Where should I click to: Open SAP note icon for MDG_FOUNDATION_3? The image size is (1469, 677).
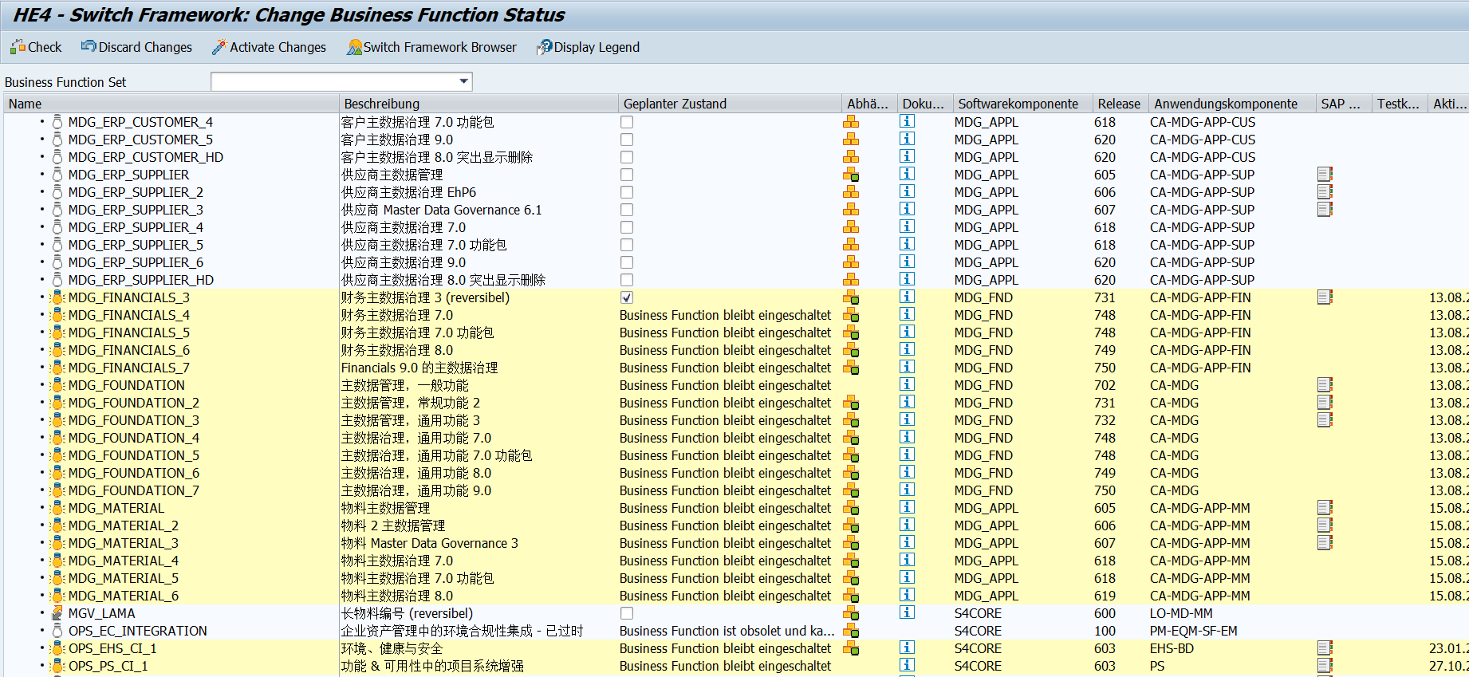click(1325, 419)
